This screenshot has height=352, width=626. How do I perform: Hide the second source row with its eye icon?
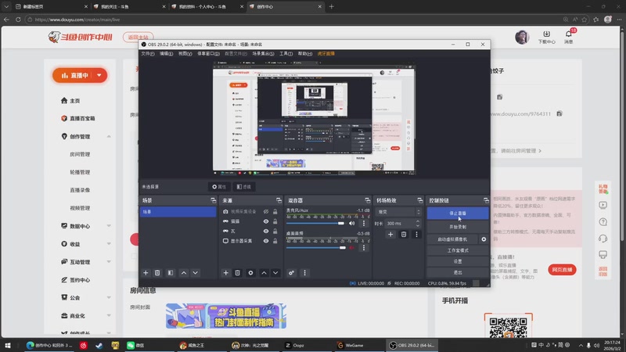coord(266,221)
